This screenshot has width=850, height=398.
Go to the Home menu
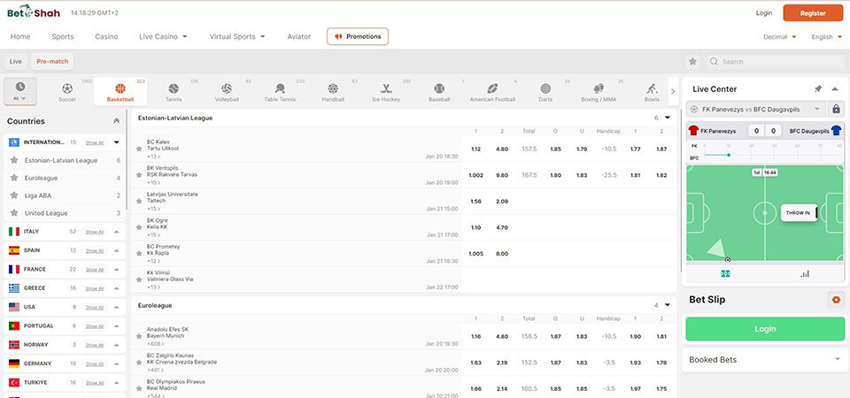click(20, 37)
